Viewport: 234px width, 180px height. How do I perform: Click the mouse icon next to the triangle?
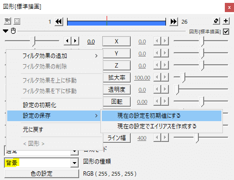pos(14,31)
